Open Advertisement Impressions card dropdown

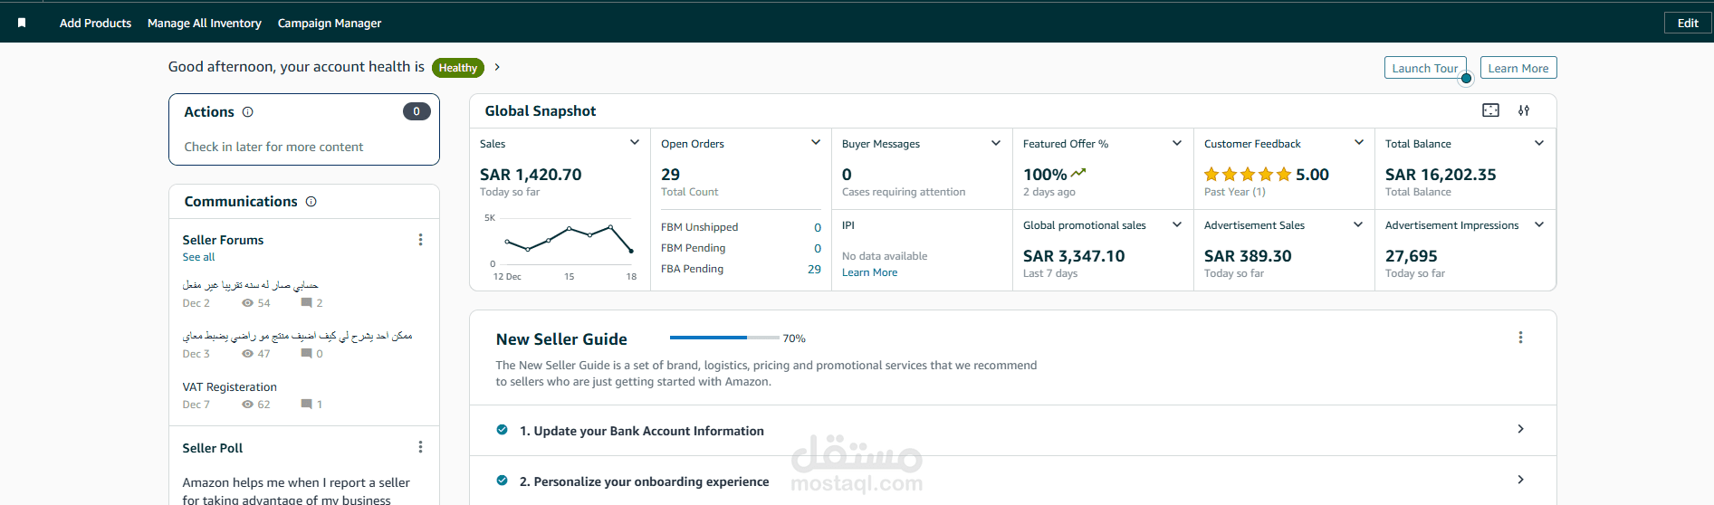pos(1539,224)
